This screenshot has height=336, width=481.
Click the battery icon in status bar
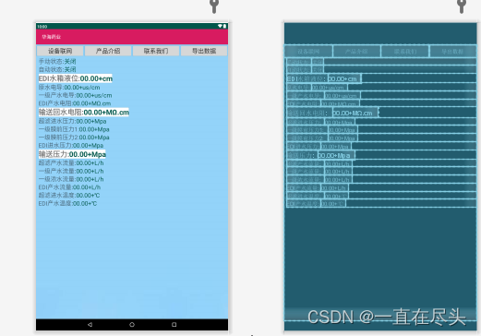point(224,26)
